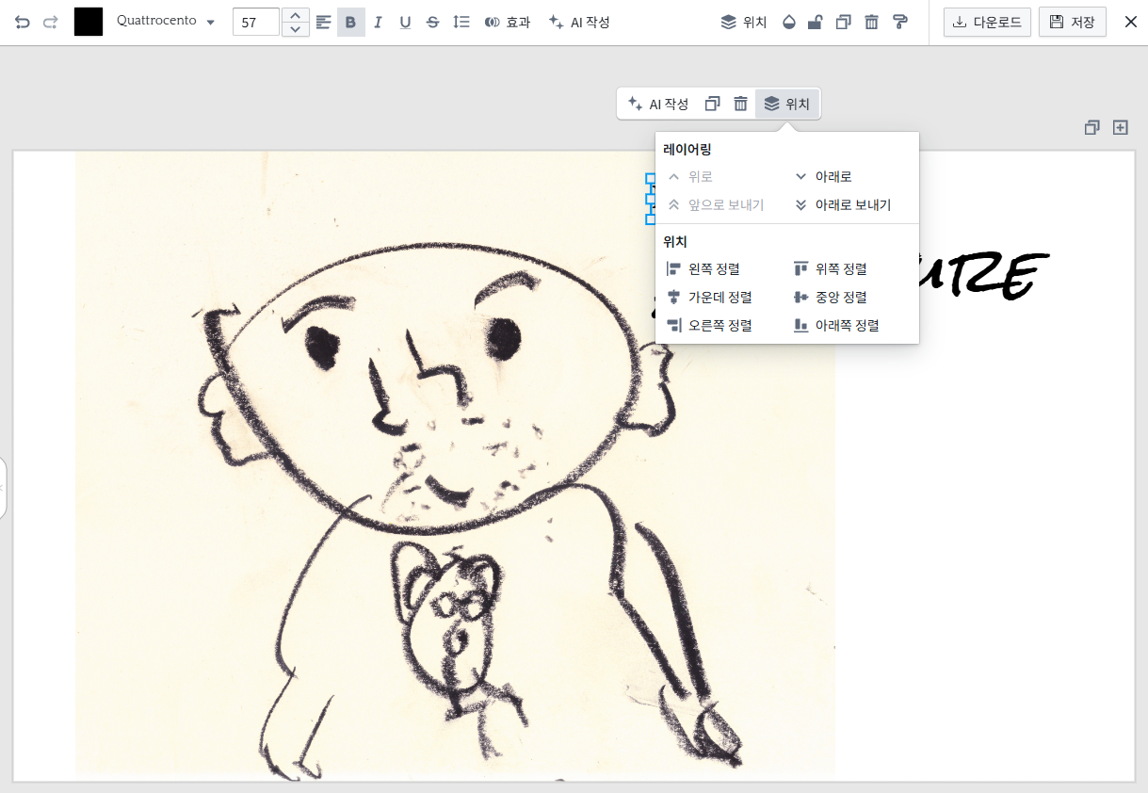This screenshot has height=793, width=1148.
Task: Increase font size with the stepper arrow
Action: (296, 16)
